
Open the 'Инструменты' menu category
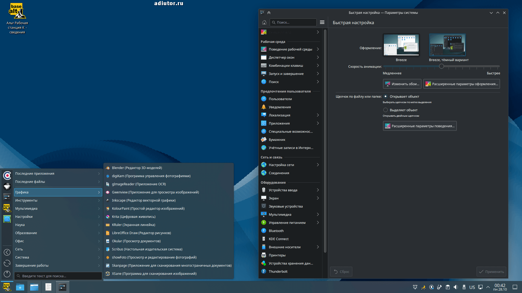tap(58, 200)
